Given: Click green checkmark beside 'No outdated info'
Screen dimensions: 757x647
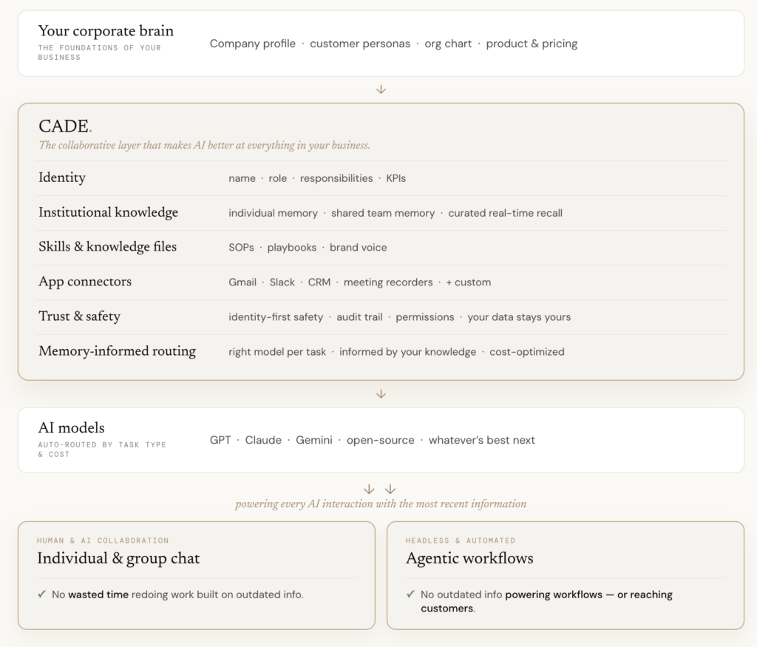Looking at the screenshot, I should click(x=410, y=595).
